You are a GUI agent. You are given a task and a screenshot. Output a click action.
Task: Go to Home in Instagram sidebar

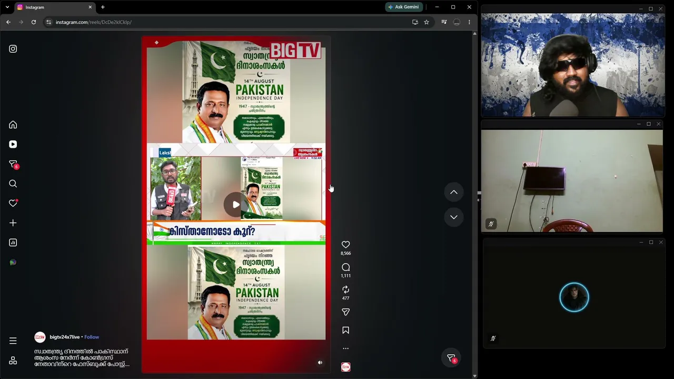pos(13,125)
